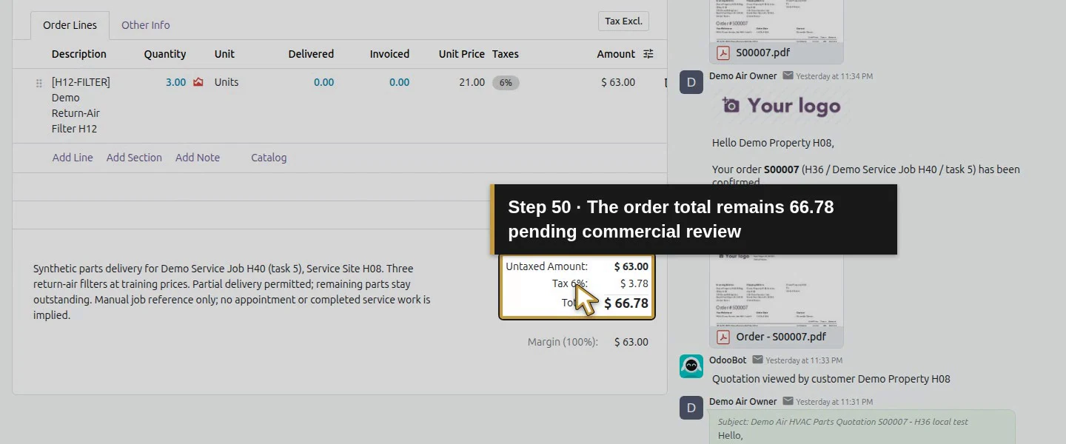Screen dimensions: 1066x444
Task: Click the Taxes column header
Action: click(x=506, y=54)
